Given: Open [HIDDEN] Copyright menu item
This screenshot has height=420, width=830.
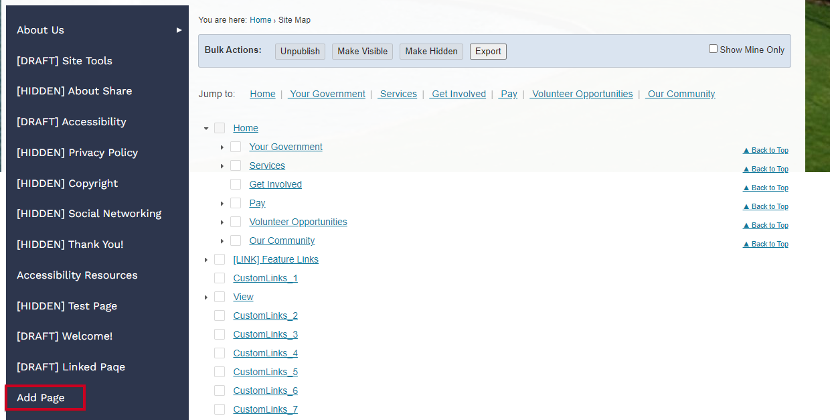Looking at the screenshot, I should (x=68, y=184).
